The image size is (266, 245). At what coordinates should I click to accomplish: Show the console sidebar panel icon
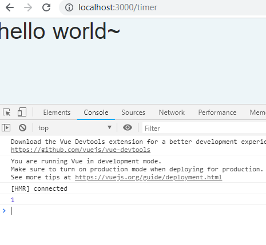click(6, 127)
